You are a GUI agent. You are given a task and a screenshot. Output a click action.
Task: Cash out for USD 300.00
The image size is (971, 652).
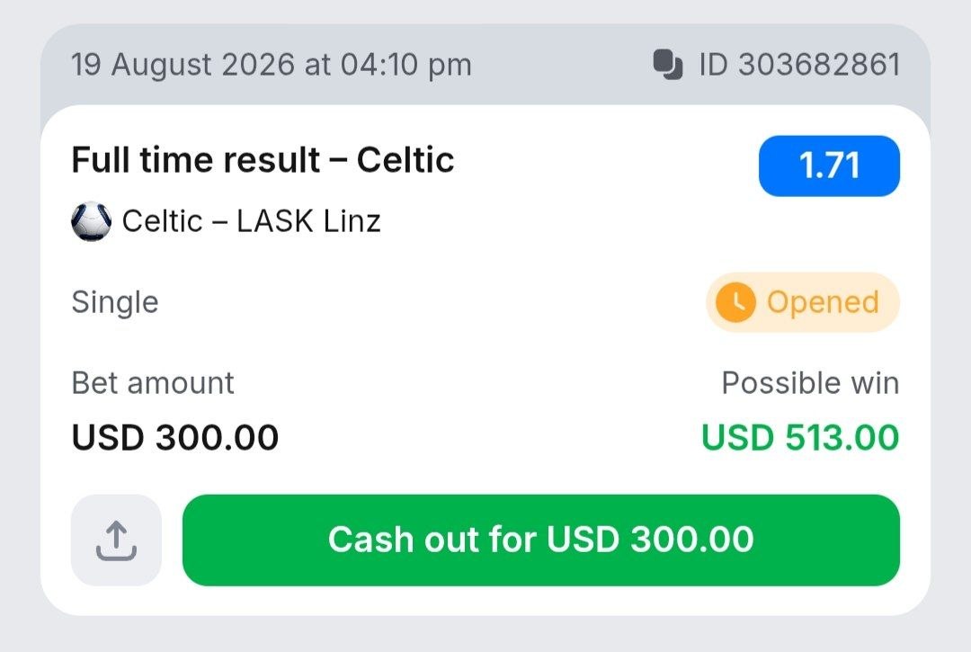(540, 540)
